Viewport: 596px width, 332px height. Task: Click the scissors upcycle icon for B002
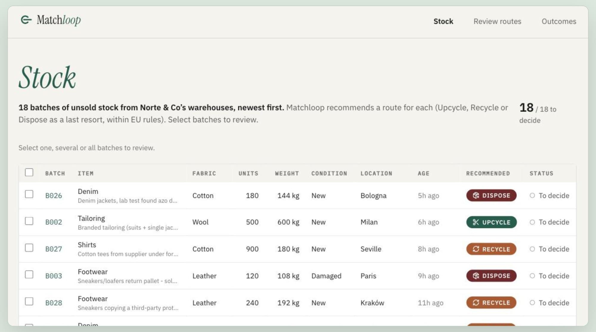pyautogui.click(x=476, y=222)
